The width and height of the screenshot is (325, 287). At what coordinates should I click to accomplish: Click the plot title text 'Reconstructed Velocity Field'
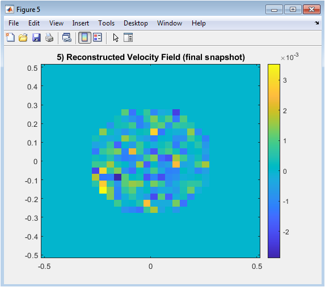124,57
